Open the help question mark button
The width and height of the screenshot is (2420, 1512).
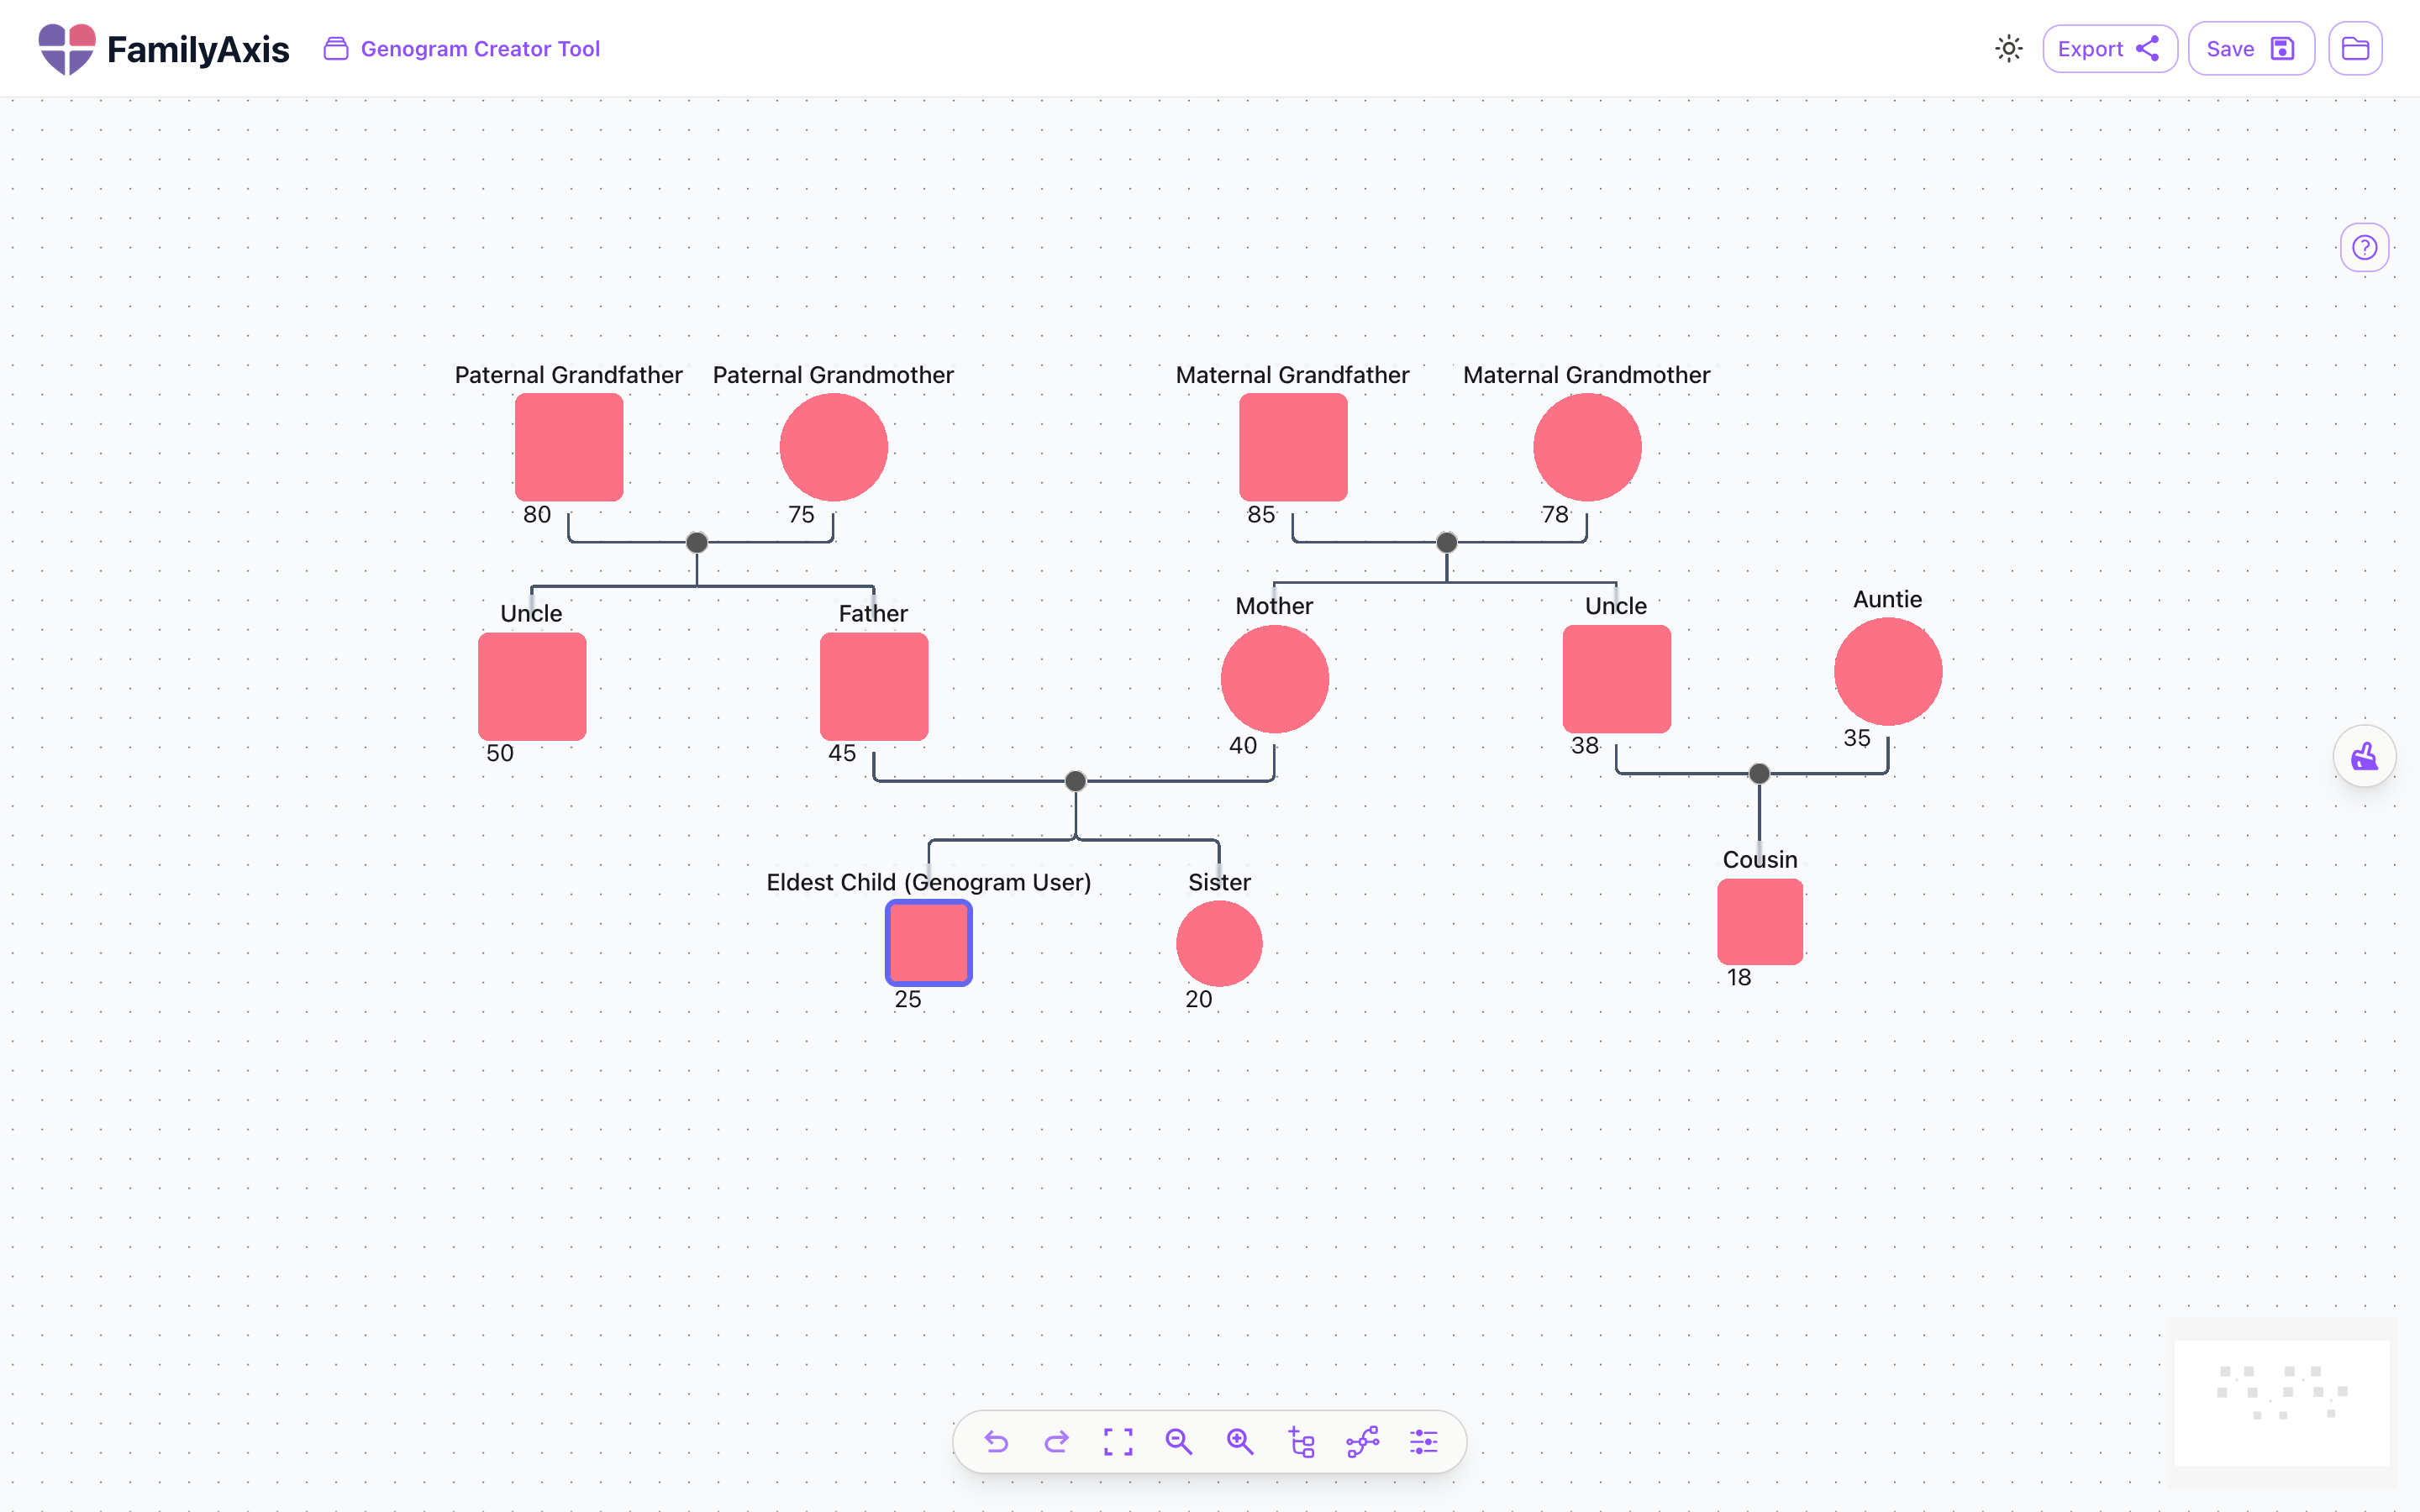click(x=2364, y=247)
